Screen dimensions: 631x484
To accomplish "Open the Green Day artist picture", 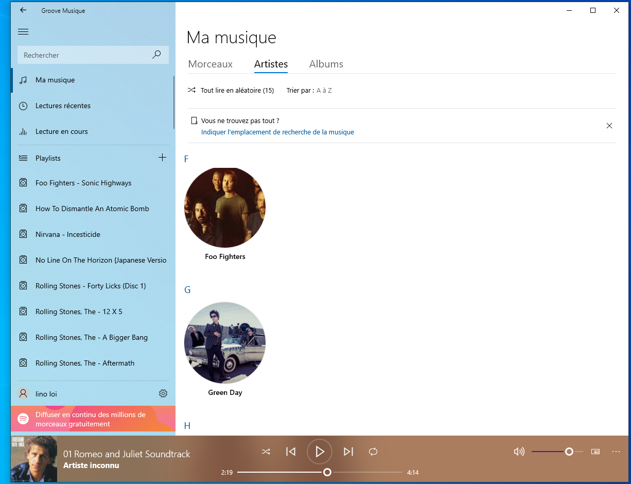I will click(x=225, y=343).
